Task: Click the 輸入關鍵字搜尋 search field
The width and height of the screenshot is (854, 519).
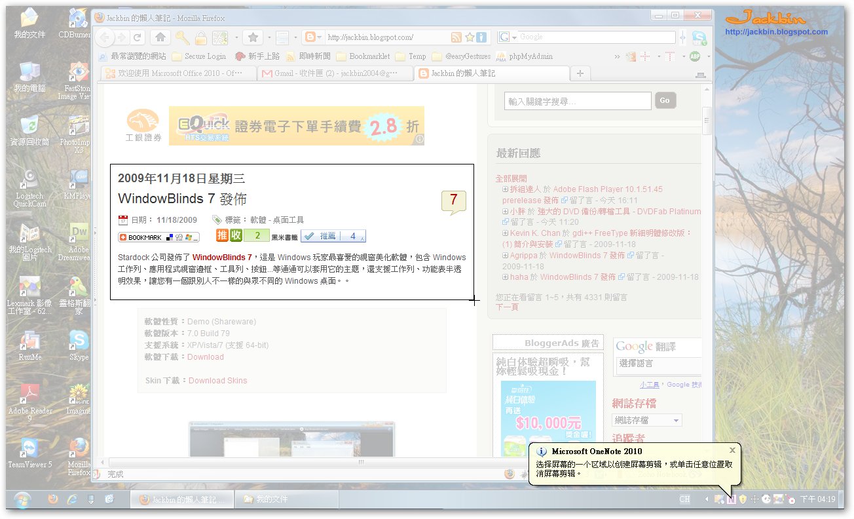Action: [x=578, y=101]
